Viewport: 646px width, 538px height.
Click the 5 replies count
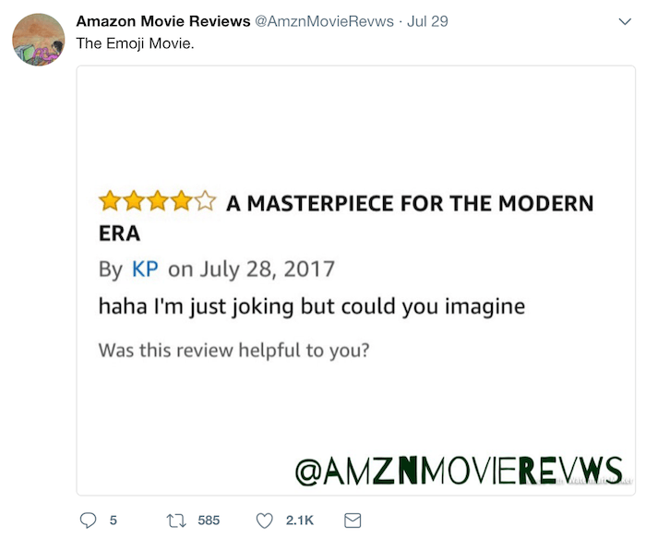[x=114, y=520]
